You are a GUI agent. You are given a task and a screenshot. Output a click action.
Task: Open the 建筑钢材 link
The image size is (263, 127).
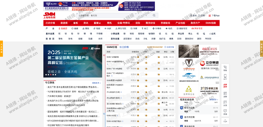(128, 39)
